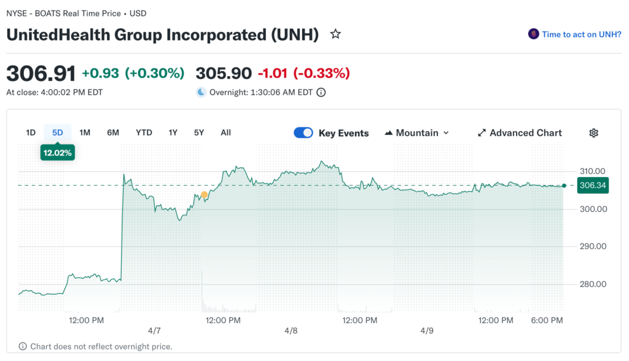Switch to the 1M range tab
This screenshot has height=361, width=629.
(85, 132)
